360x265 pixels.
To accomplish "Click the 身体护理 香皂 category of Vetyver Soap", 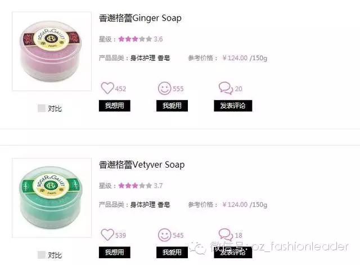I will coord(150,204).
